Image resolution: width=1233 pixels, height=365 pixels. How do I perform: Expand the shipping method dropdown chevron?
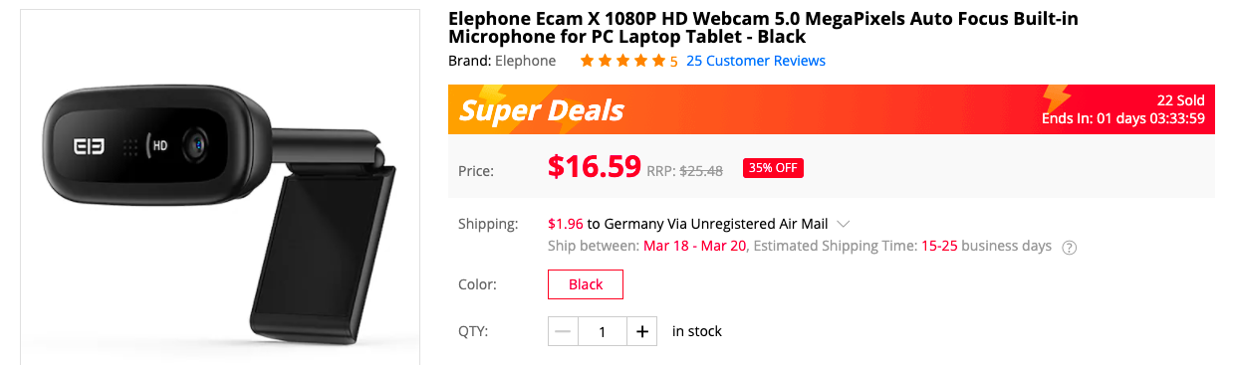[843, 224]
